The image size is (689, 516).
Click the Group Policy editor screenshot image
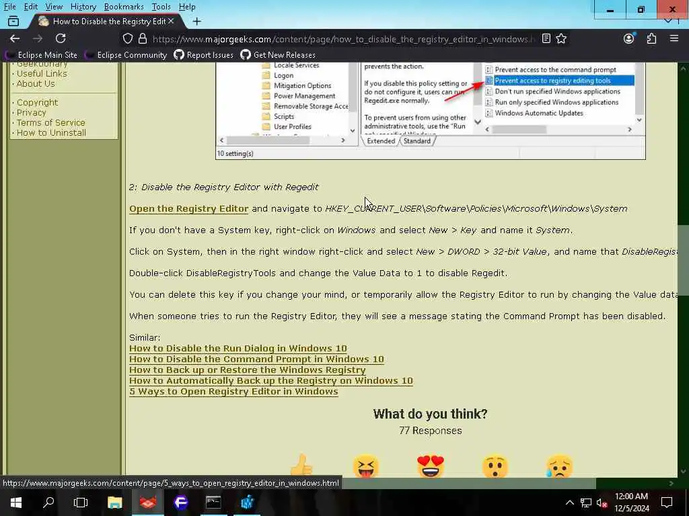click(x=431, y=111)
